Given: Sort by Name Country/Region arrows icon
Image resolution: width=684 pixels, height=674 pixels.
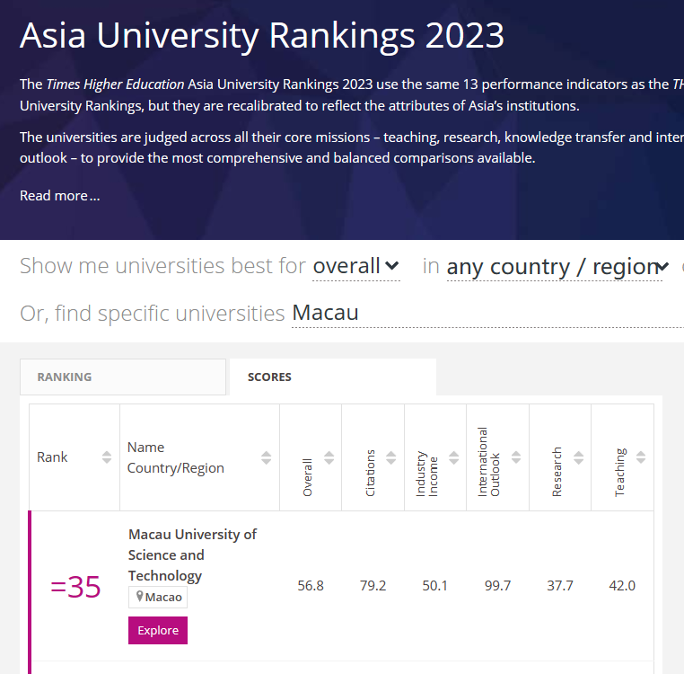Looking at the screenshot, I should 266,457.
